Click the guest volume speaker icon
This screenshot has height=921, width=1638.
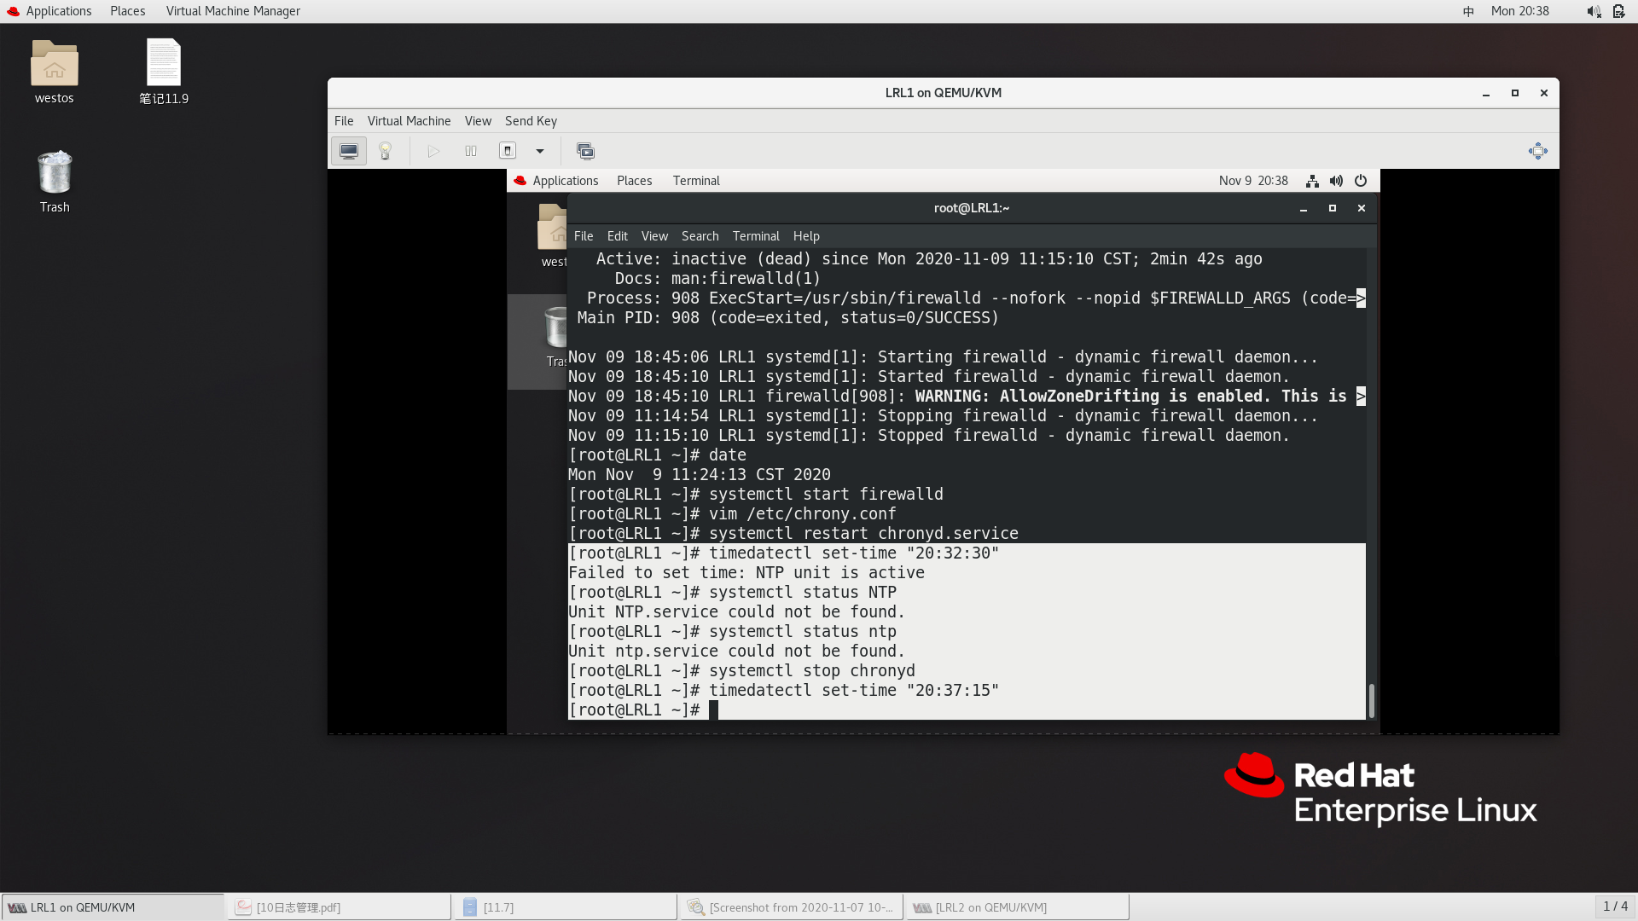pos(1336,181)
